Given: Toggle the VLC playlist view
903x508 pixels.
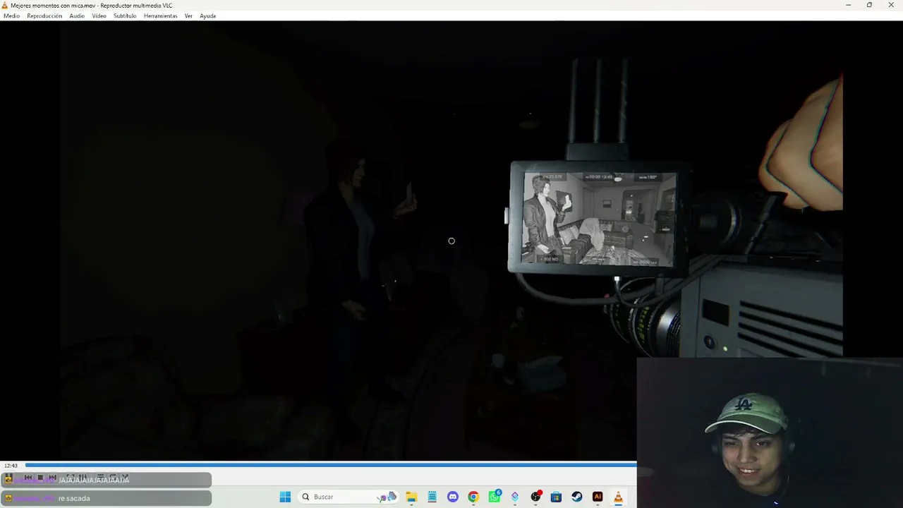Looking at the screenshot, I should 99,478.
